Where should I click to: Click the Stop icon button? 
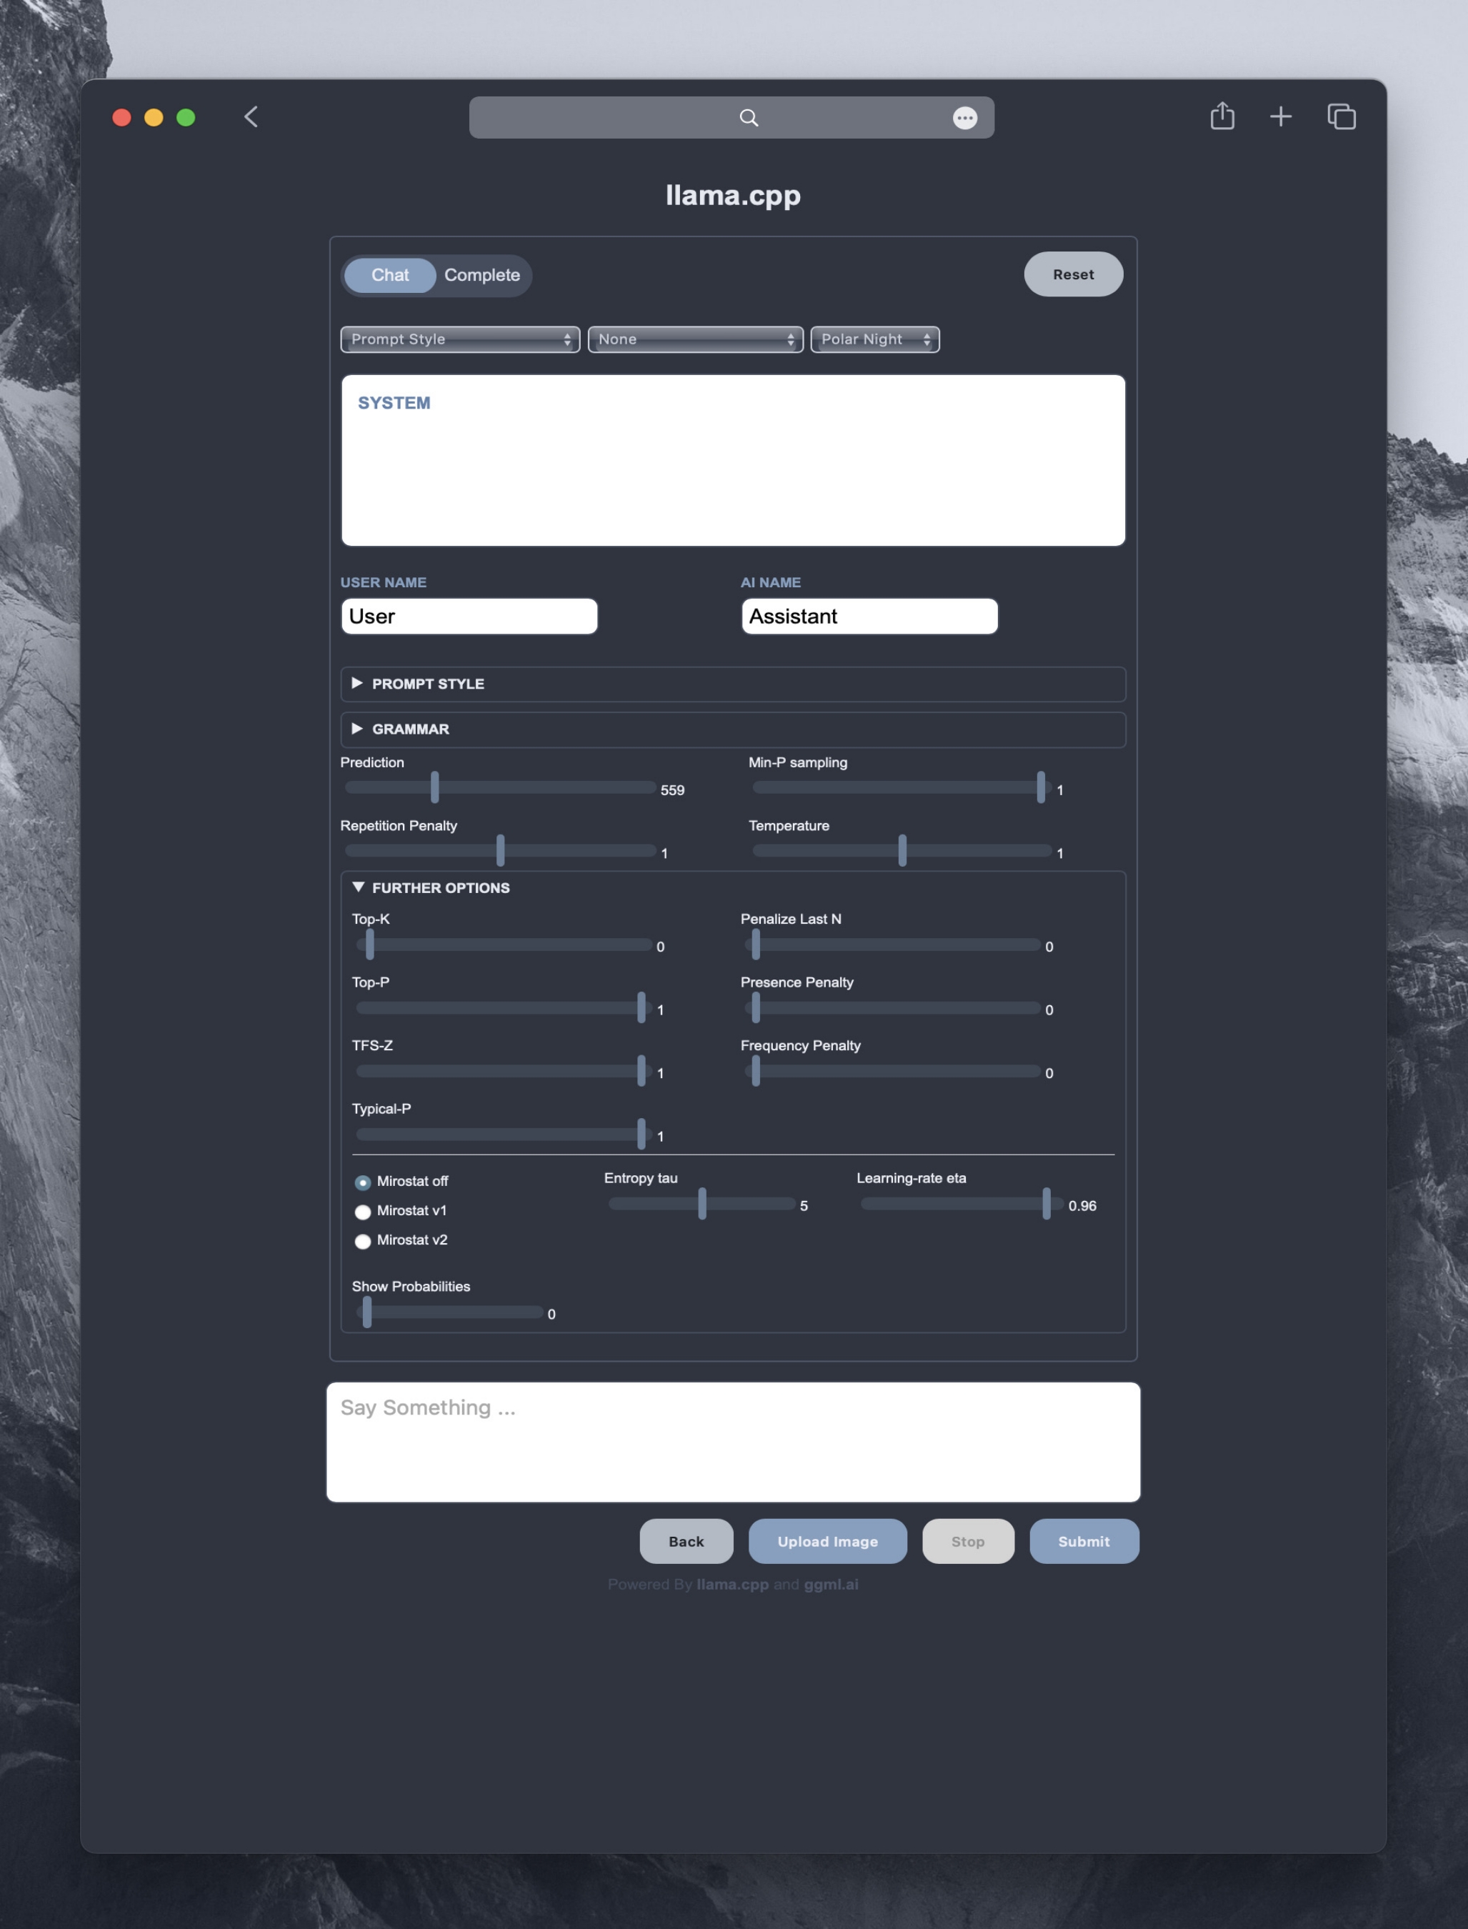tap(967, 1540)
